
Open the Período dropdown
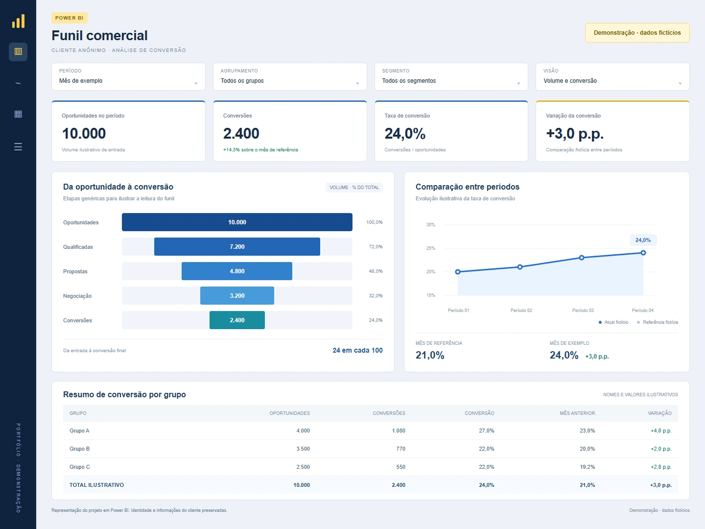click(x=128, y=76)
